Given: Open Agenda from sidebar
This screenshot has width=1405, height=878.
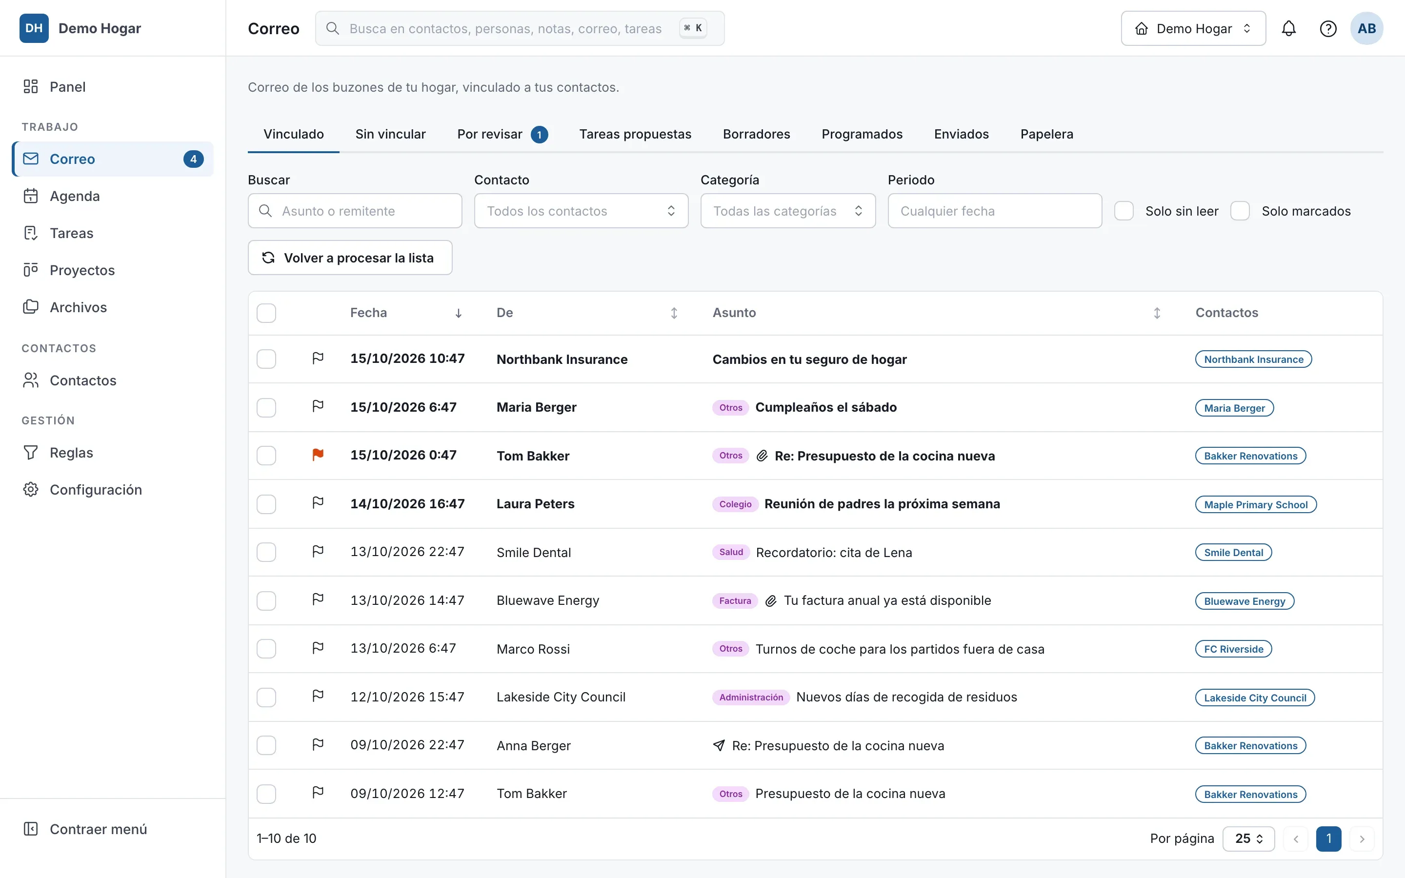Looking at the screenshot, I should [x=113, y=196].
